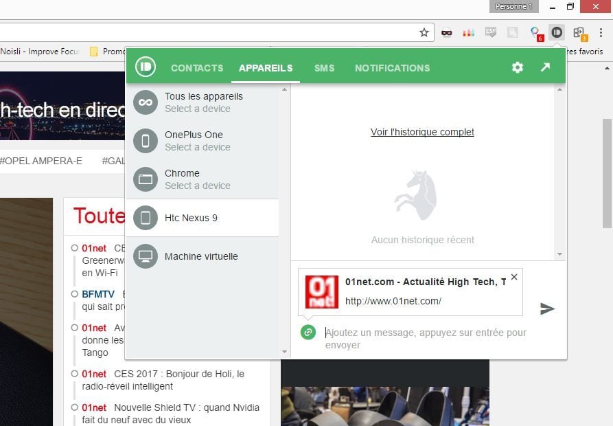Switch to the SMS tab
The image size is (613, 426).
[x=324, y=68]
